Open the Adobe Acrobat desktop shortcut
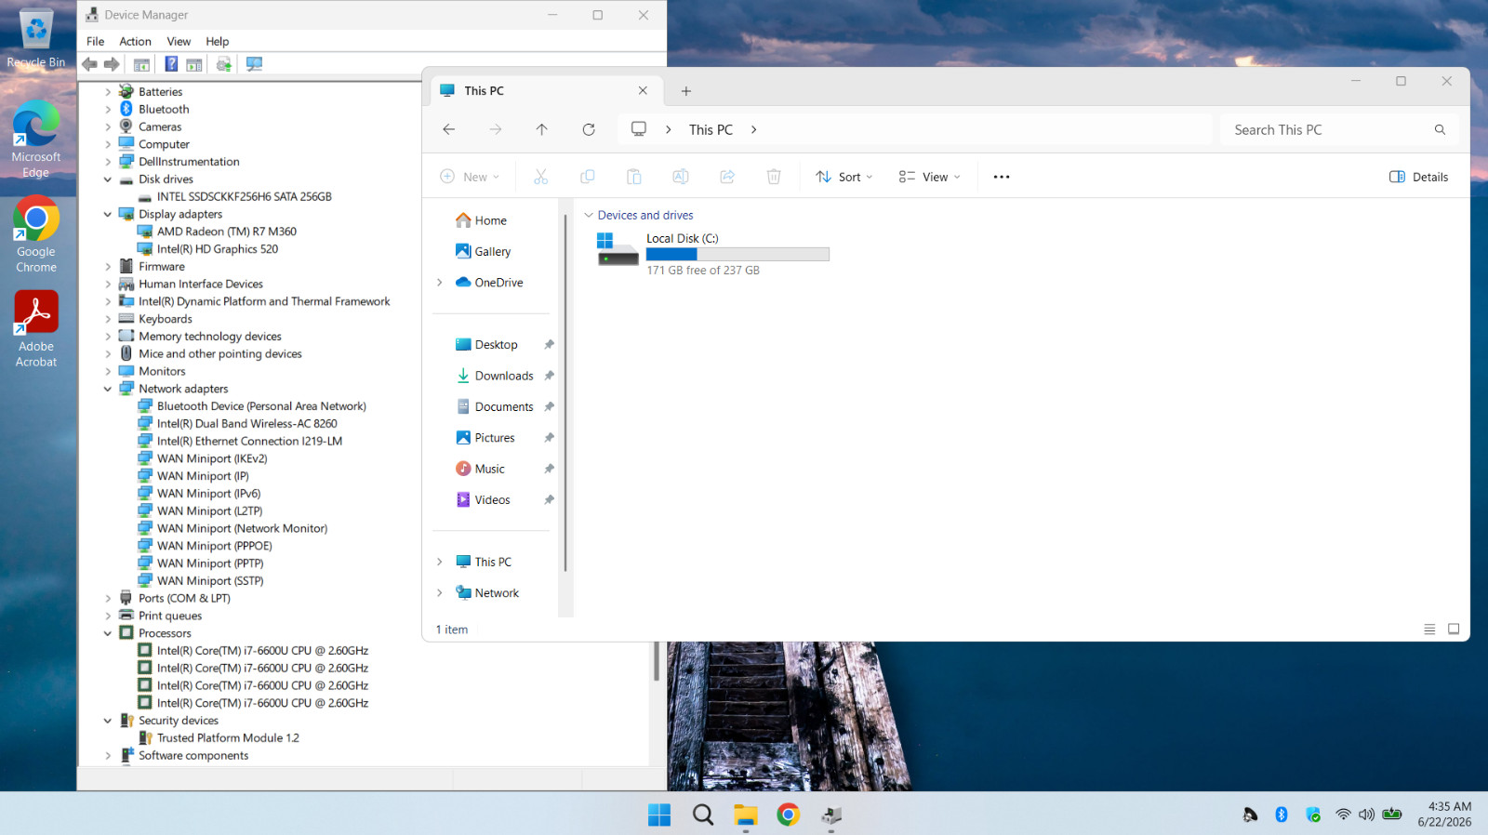This screenshot has width=1488, height=835. click(36, 329)
